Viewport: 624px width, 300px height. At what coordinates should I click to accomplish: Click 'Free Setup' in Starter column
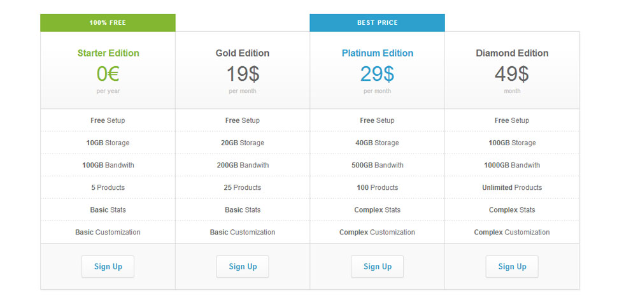coord(108,120)
